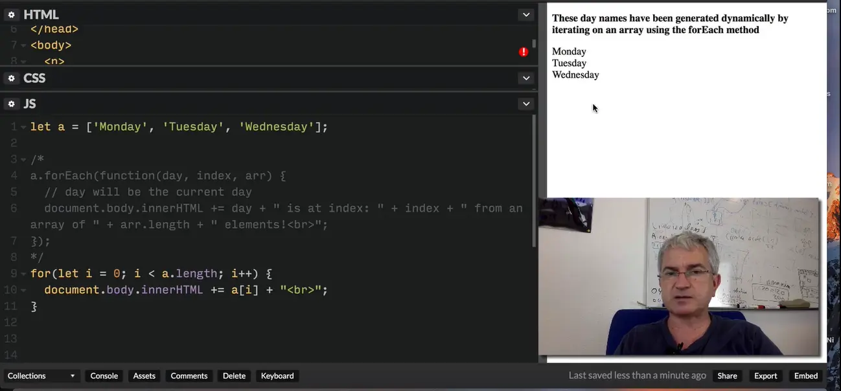
Task: Open the JS panel settings gear
Action: coord(11,104)
